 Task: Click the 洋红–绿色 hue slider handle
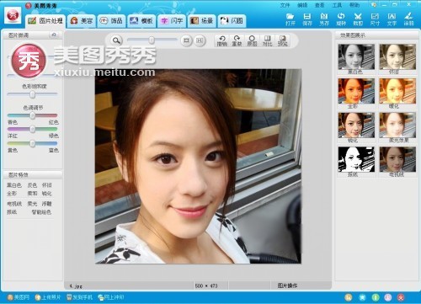pos(33,129)
